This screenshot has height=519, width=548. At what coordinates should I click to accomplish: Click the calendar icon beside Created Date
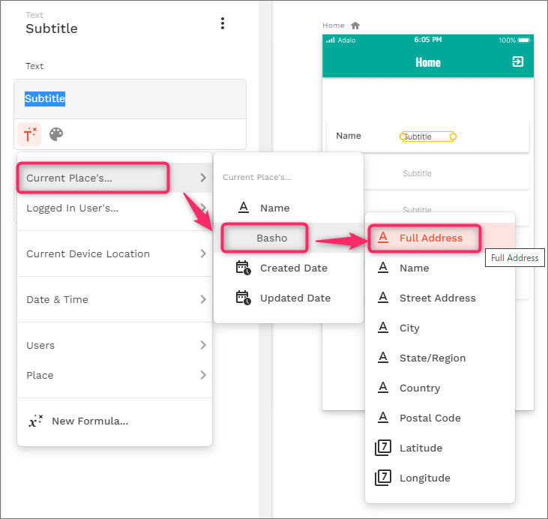click(x=243, y=268)
